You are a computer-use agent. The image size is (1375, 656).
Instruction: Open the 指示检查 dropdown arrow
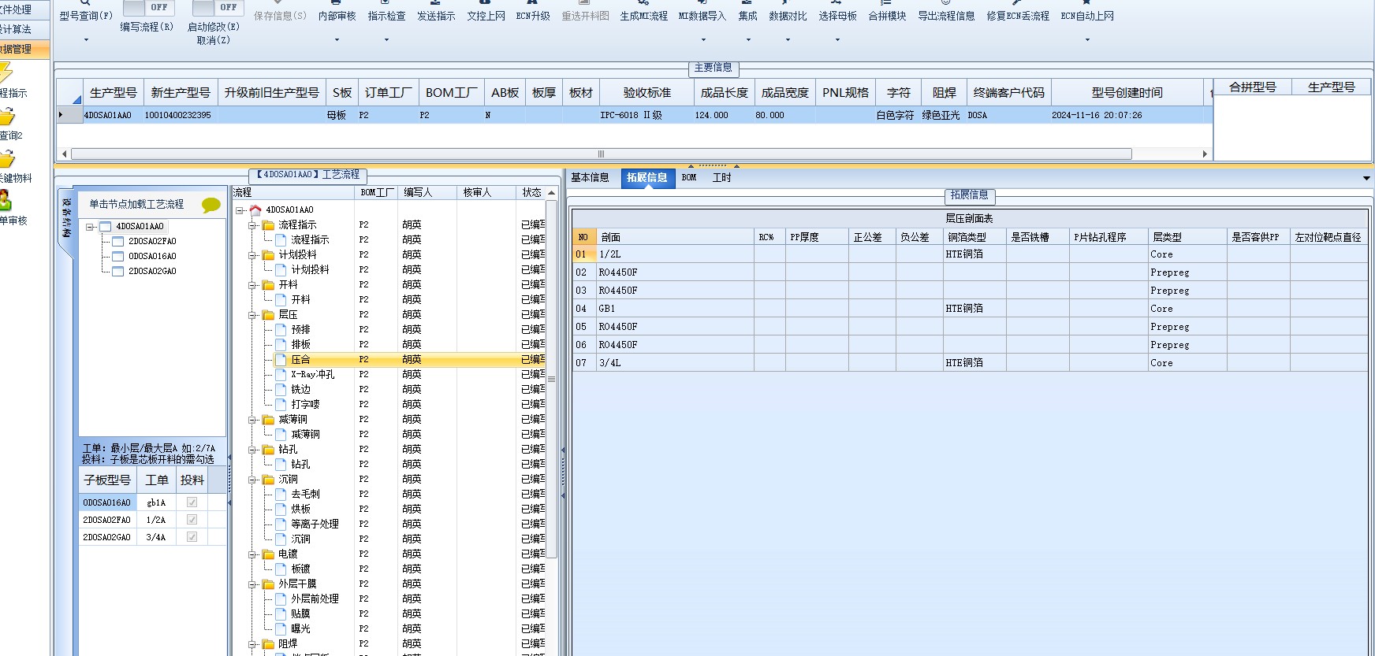(386, 39)
